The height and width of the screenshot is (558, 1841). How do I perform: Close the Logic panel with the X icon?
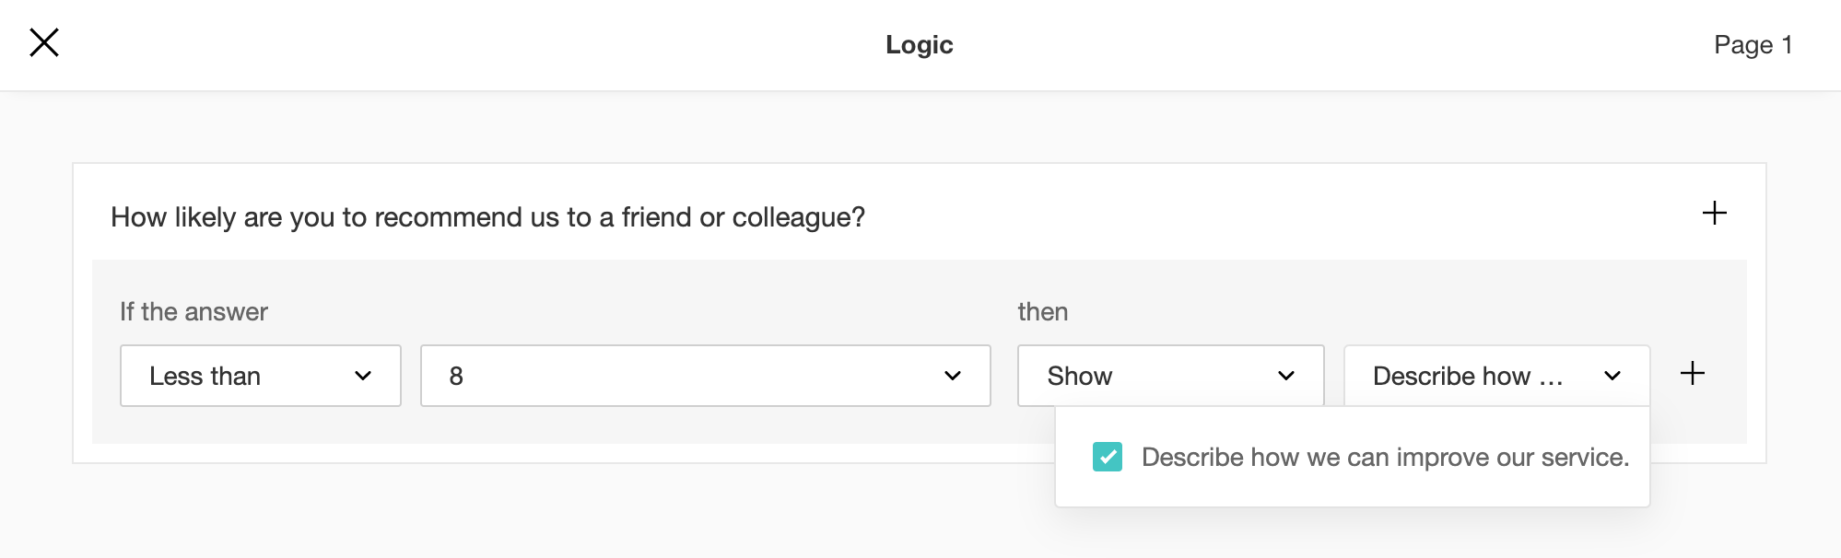click(44, 42)
